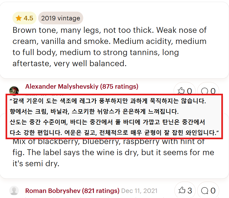This screenshot has width=229, height=198.
Task: Click "it's semi dry" review line
Action: pos(36,163)
